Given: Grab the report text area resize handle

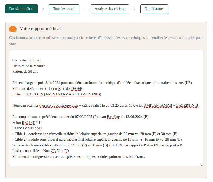Looking at the screenshot, I should [201, 164].
